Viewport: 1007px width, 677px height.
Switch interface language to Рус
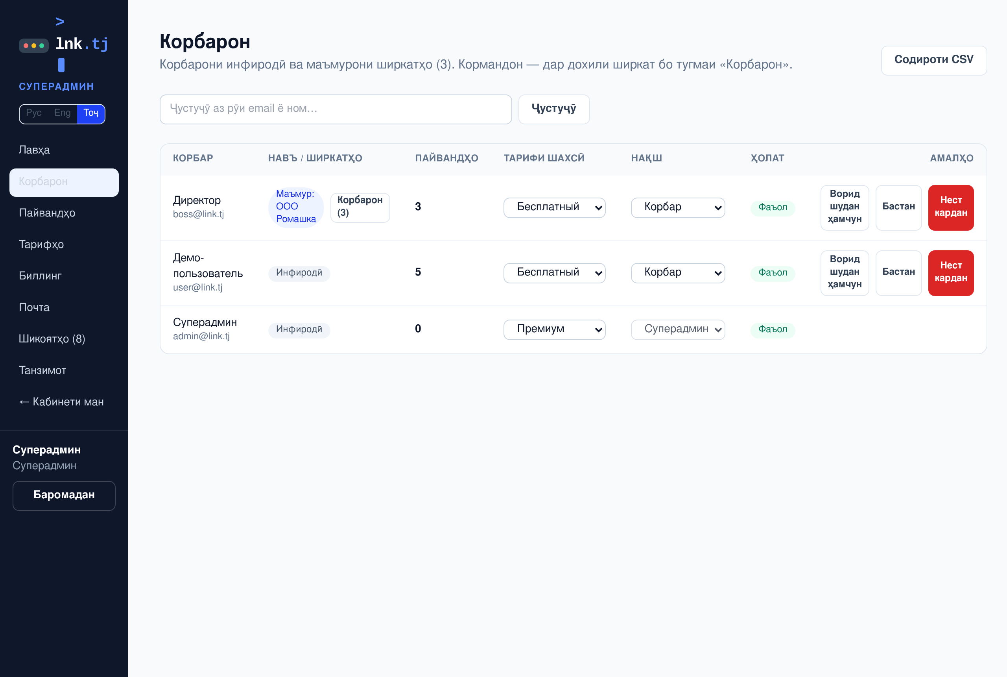(x=34, y=113)
